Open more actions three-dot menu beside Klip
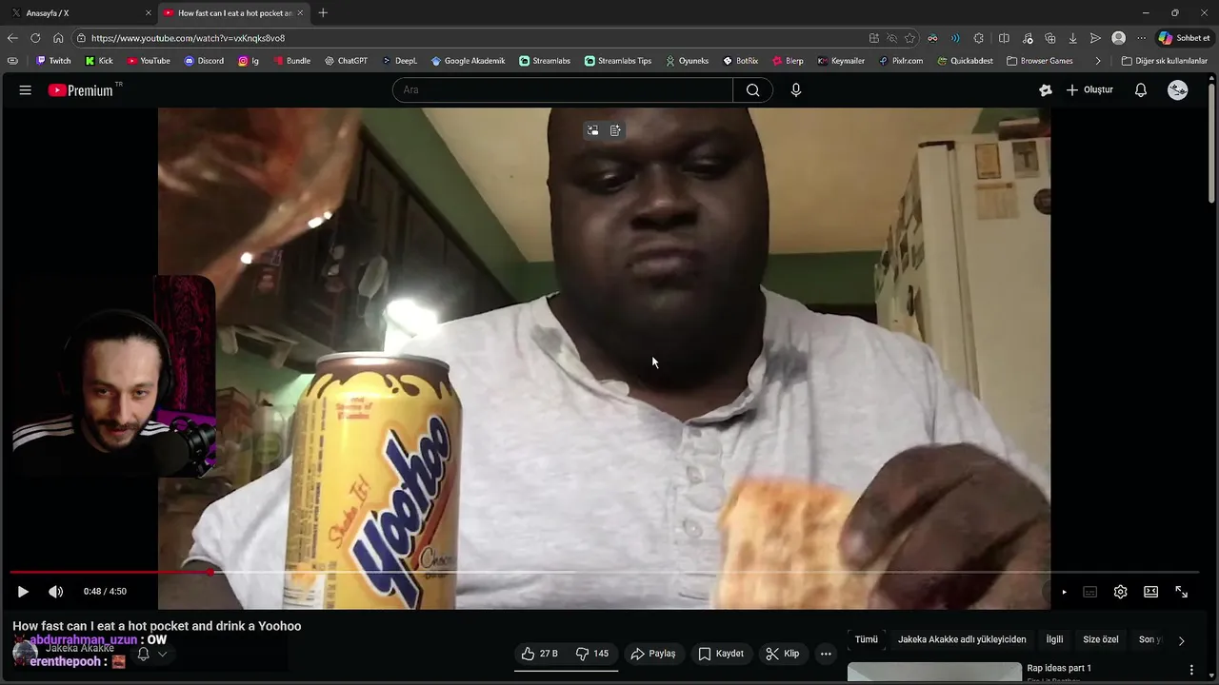Screen dimensions: 1219x685 [826, 654]
